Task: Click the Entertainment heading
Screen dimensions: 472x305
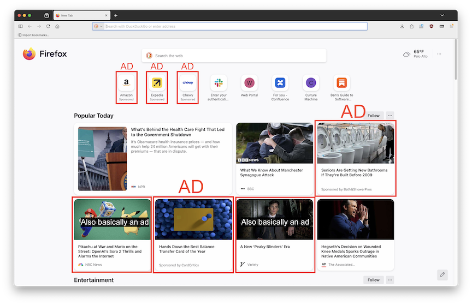Action: point(93,280)
